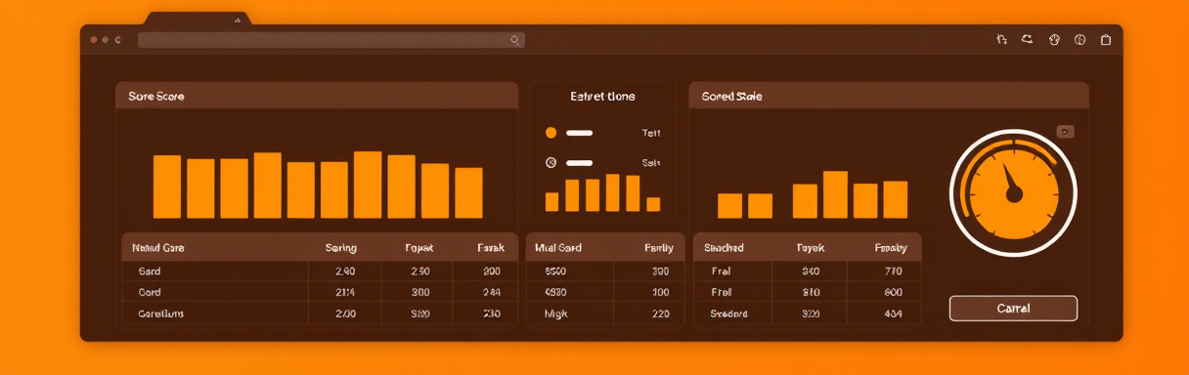This screenshot has width=1189, height=375.
Task: Click the Foyek column header
Action: [x=811, y=248]
